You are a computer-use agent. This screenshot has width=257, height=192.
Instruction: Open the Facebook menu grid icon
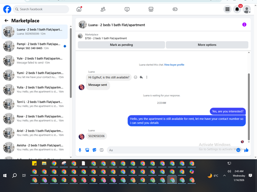coord(227,9)
